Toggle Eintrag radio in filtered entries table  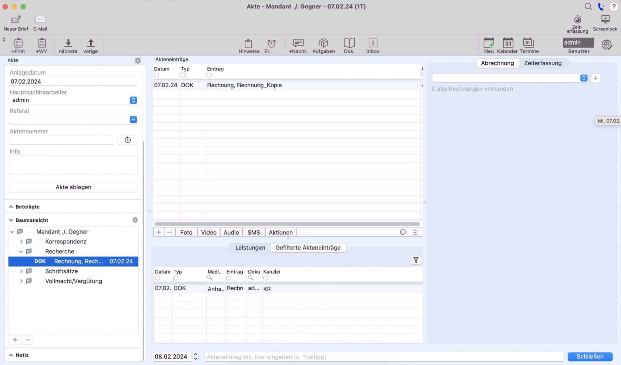point(229,278)
